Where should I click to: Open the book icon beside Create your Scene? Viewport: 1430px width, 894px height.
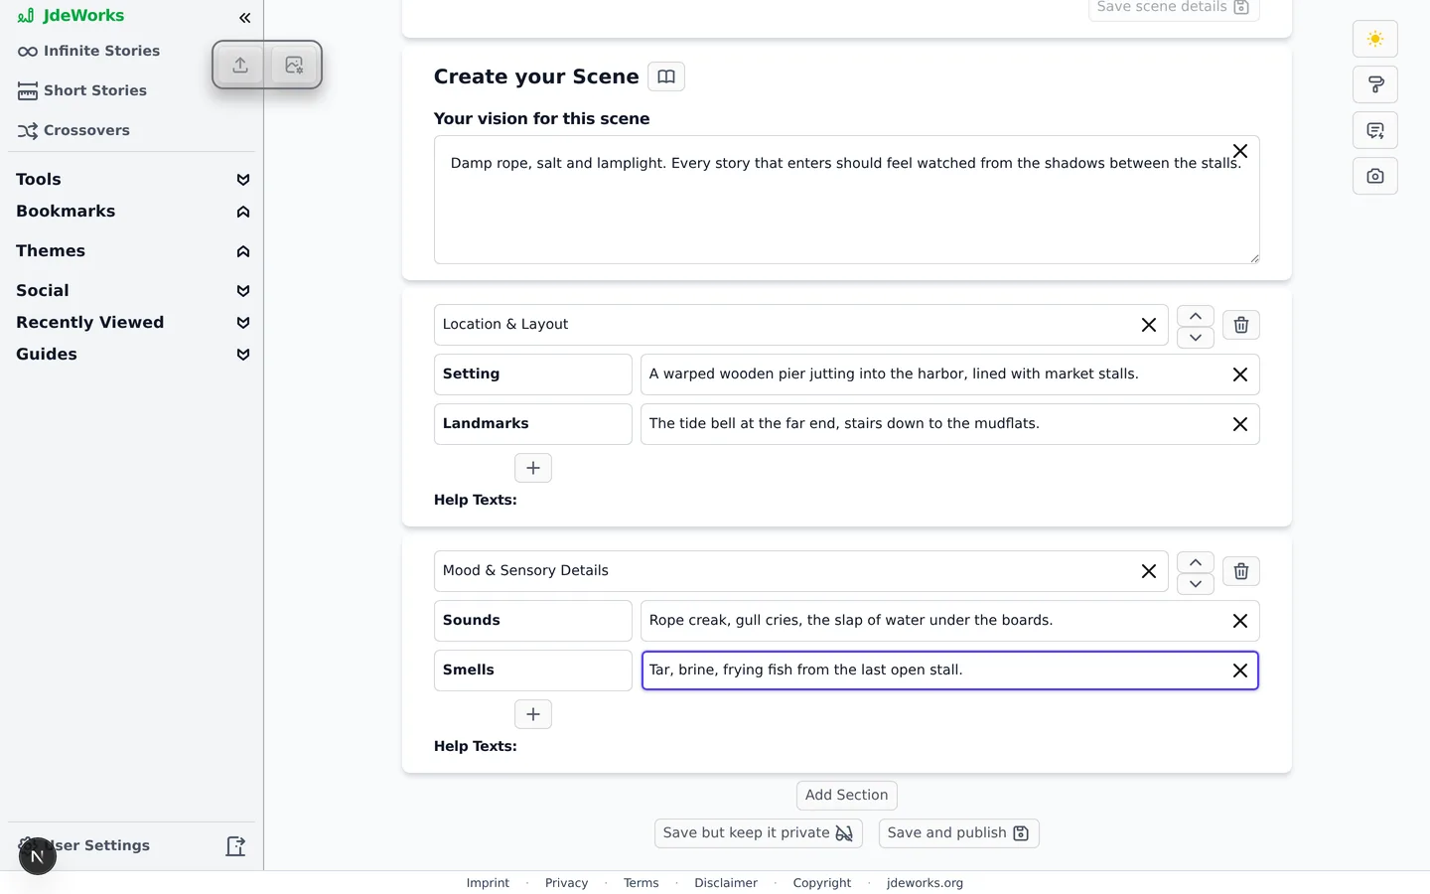pyautogui.click(x=666, y=76)
